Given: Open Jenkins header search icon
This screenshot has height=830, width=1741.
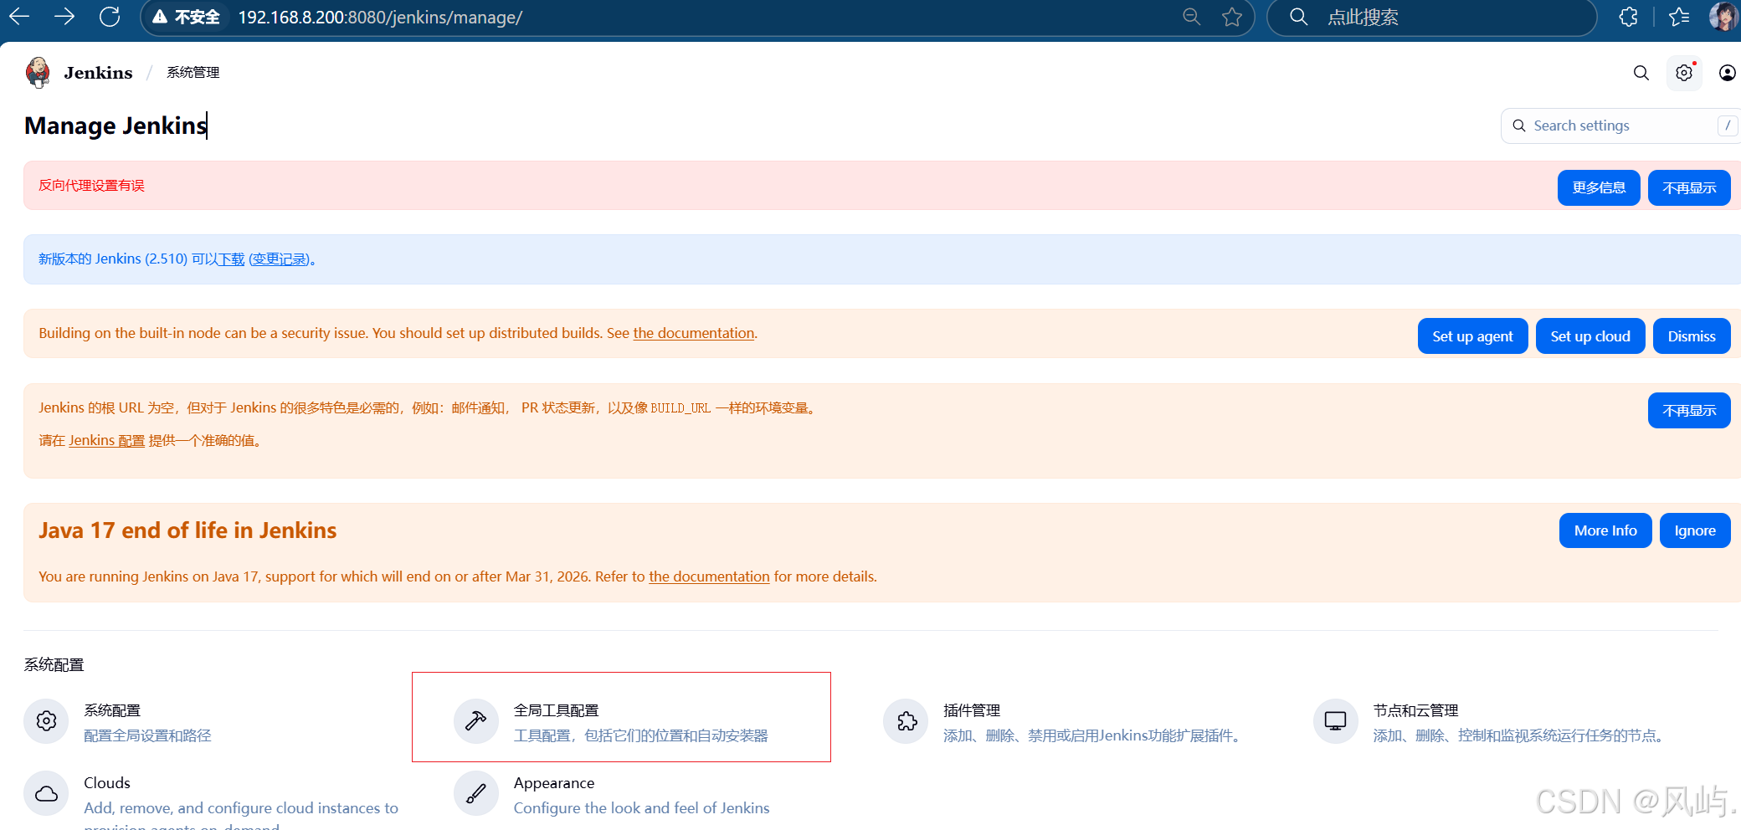Looking at the screenshot, I should pos(1641,73).
